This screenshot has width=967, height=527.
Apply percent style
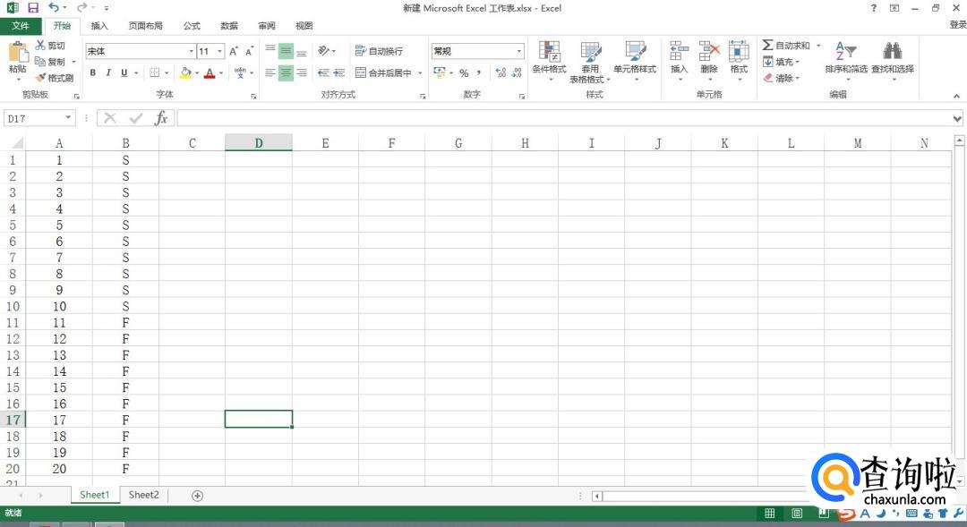click(464, 72)
